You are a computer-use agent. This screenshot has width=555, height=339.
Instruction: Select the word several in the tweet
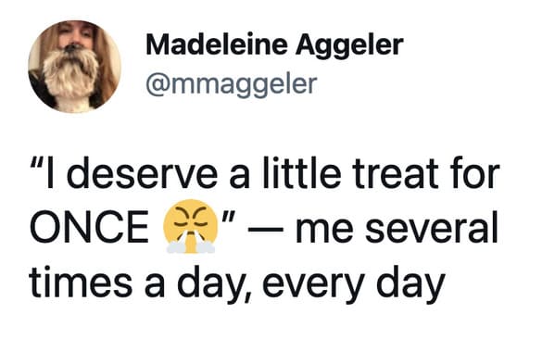[432, 227]
